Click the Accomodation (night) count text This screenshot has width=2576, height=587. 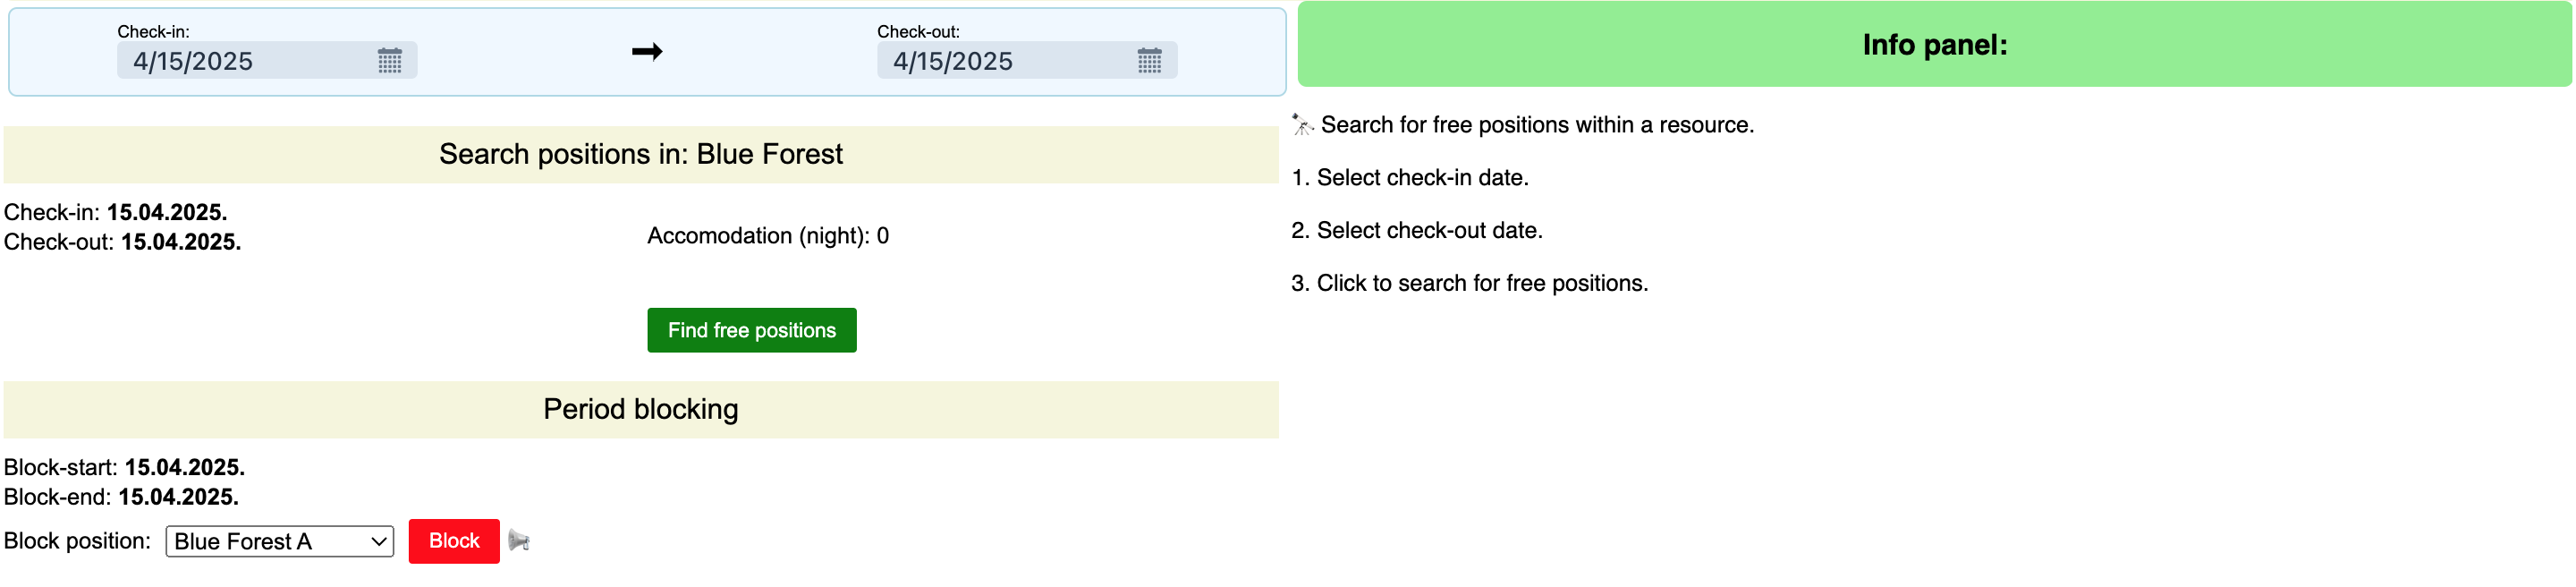point(768,236)
